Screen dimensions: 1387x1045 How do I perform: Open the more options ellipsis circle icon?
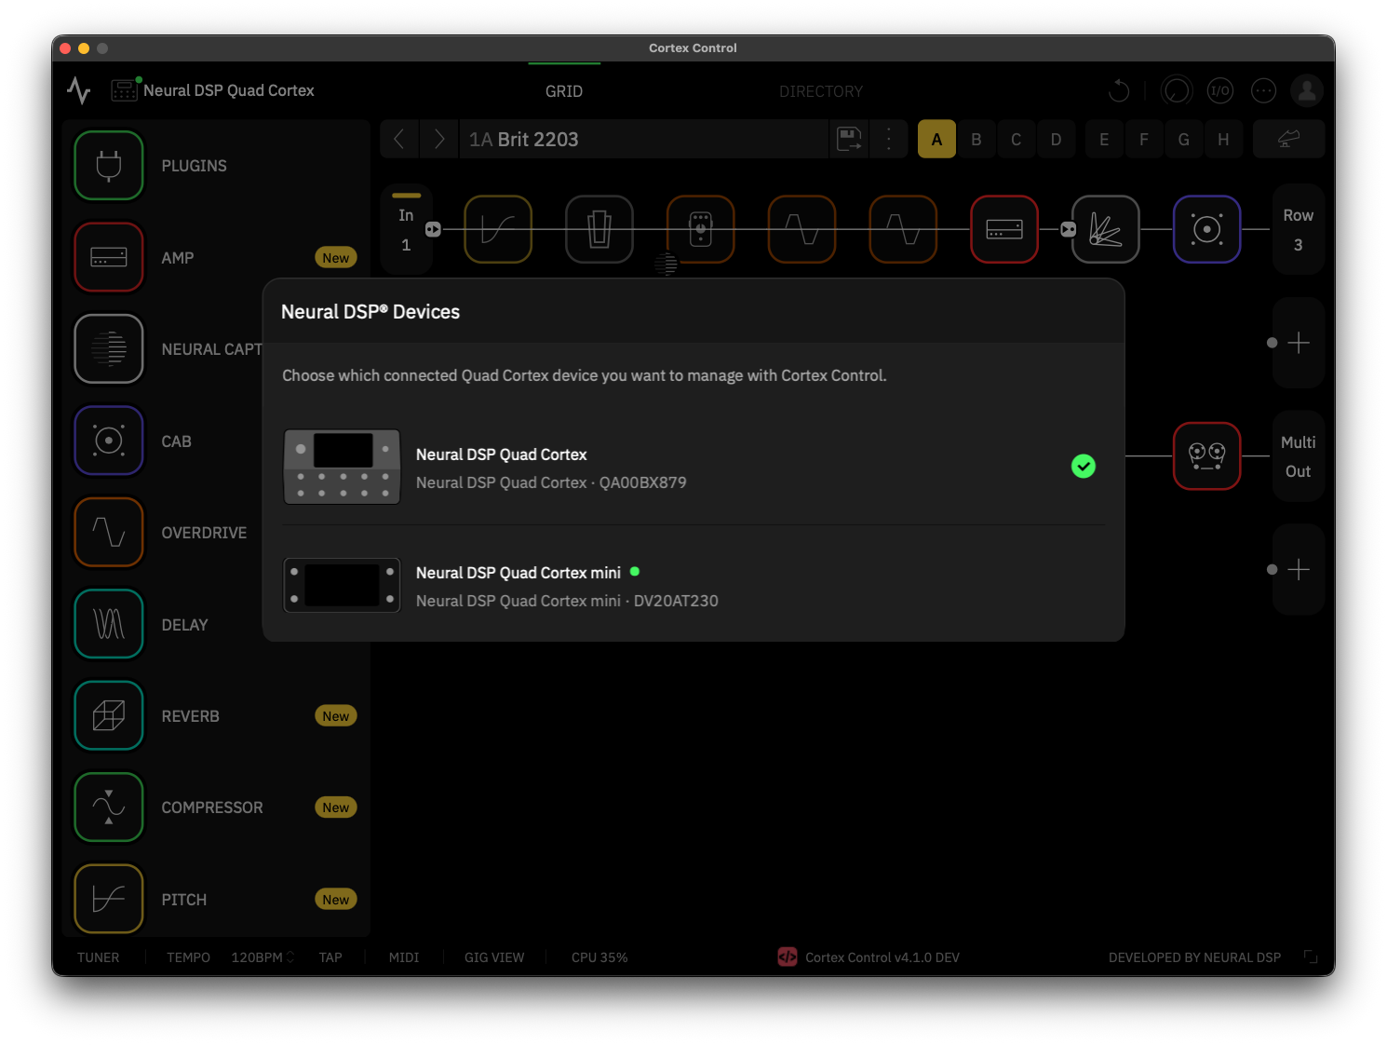tap(1263, 90)
